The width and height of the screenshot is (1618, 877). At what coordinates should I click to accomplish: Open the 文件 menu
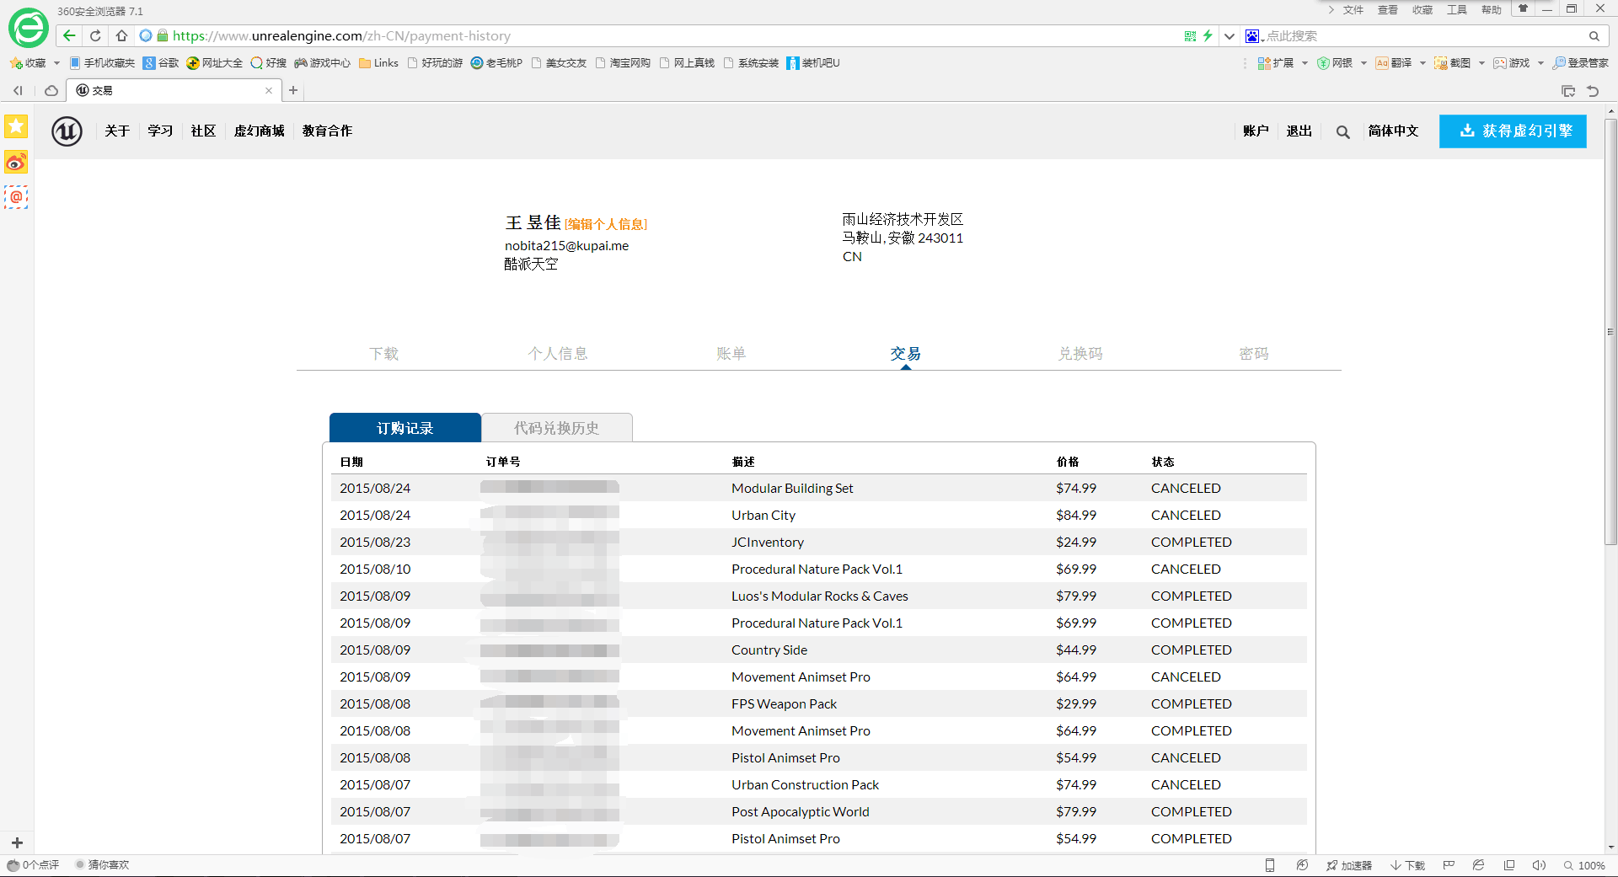pos(1353,10)
